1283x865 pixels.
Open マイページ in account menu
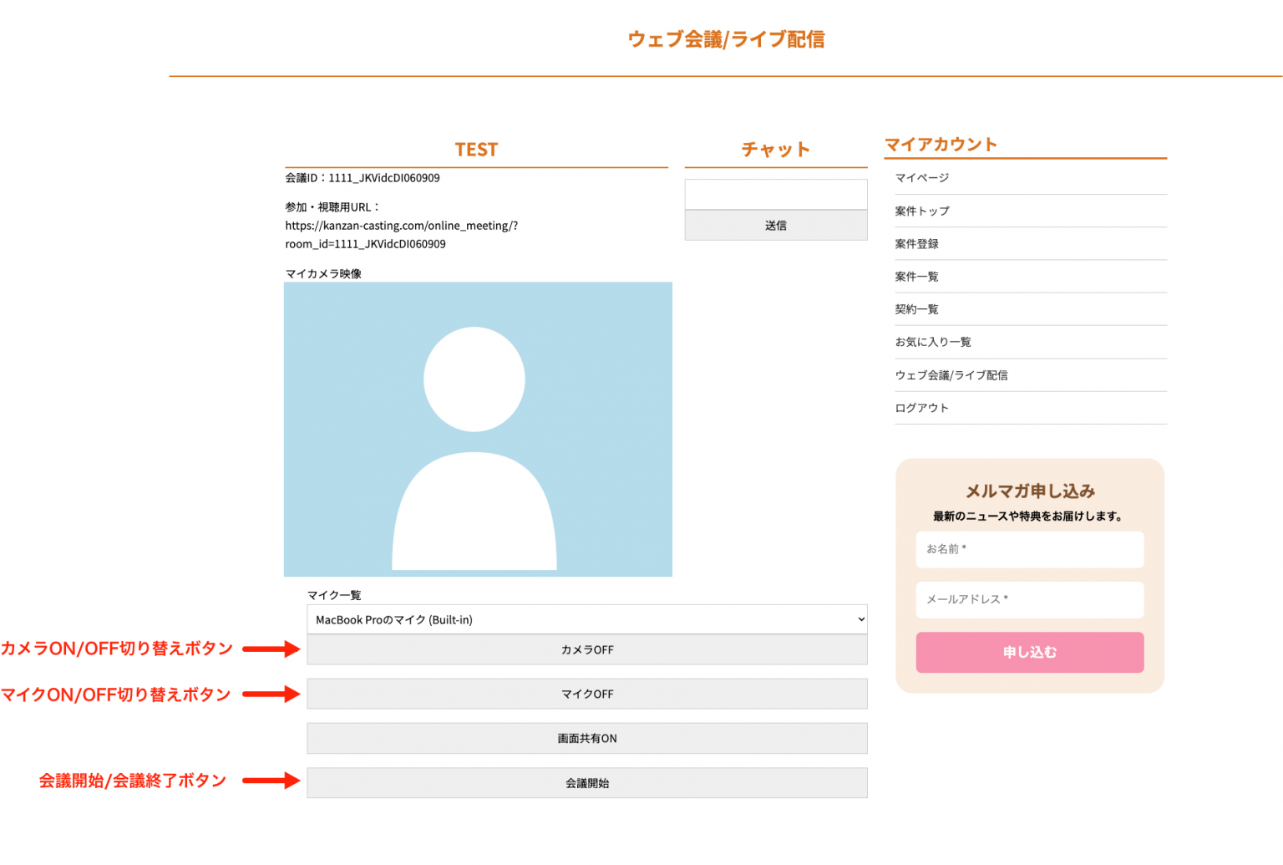(x=922, y=178)
